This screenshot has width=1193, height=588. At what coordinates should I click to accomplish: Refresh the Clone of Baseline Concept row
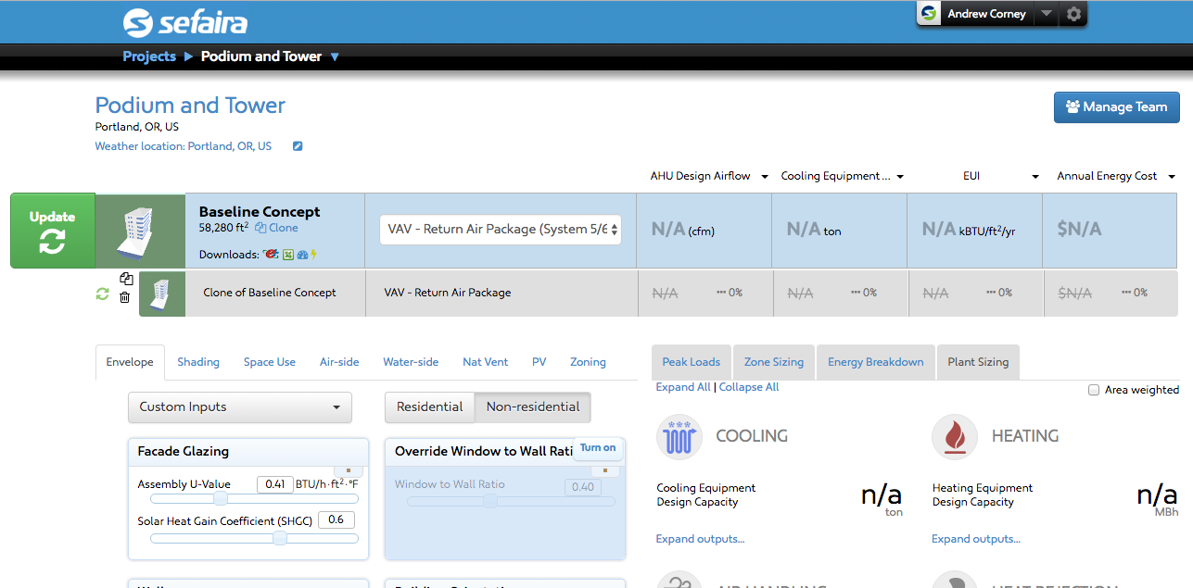click(102, 294)
